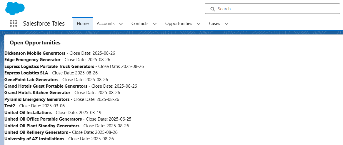Select Pyramid Emergency Generators opportunity
The height and width of the screenshot is (145, 343).
37,99
